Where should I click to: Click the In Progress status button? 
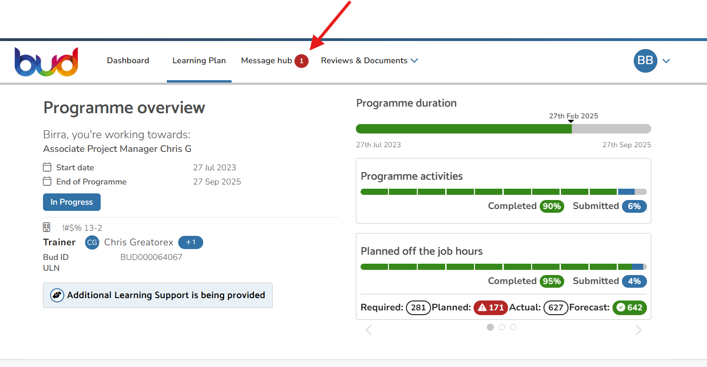coord(72,202)
